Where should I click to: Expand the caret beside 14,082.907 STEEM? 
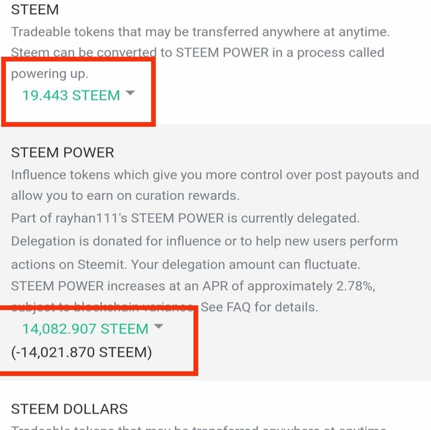click(158, 326)
